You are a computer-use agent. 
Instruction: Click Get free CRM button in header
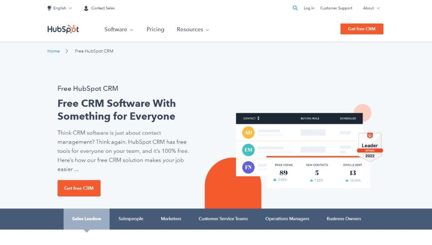tap(362, 29)
